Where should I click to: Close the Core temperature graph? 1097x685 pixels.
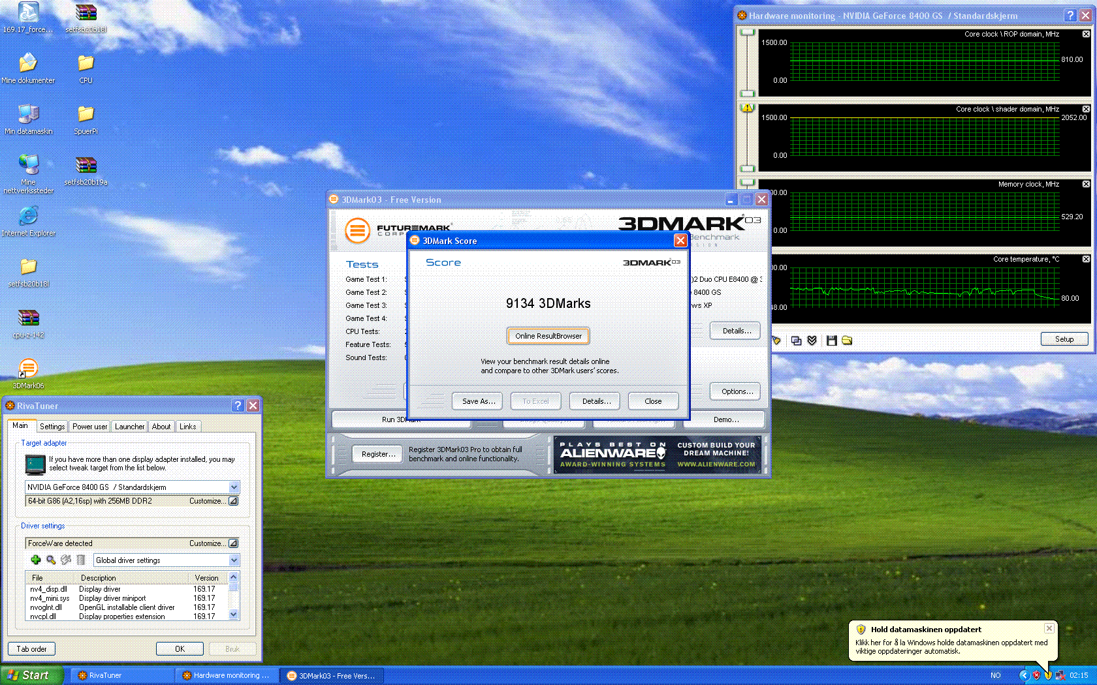[x=1086, y=259]
